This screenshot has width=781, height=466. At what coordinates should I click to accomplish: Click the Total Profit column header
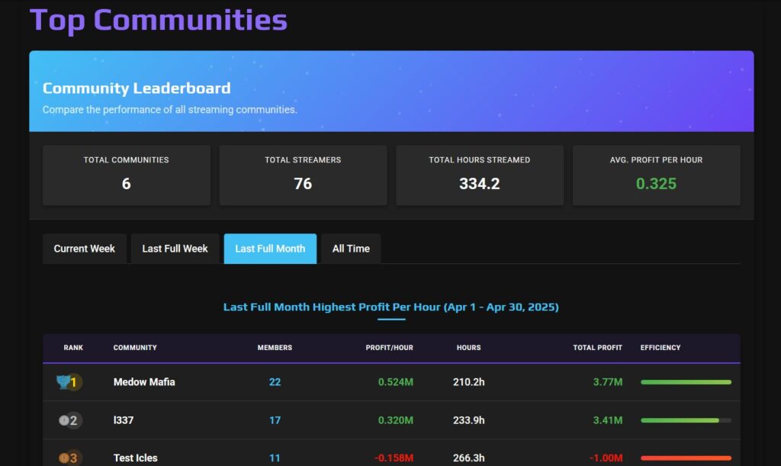pos(597,348)
